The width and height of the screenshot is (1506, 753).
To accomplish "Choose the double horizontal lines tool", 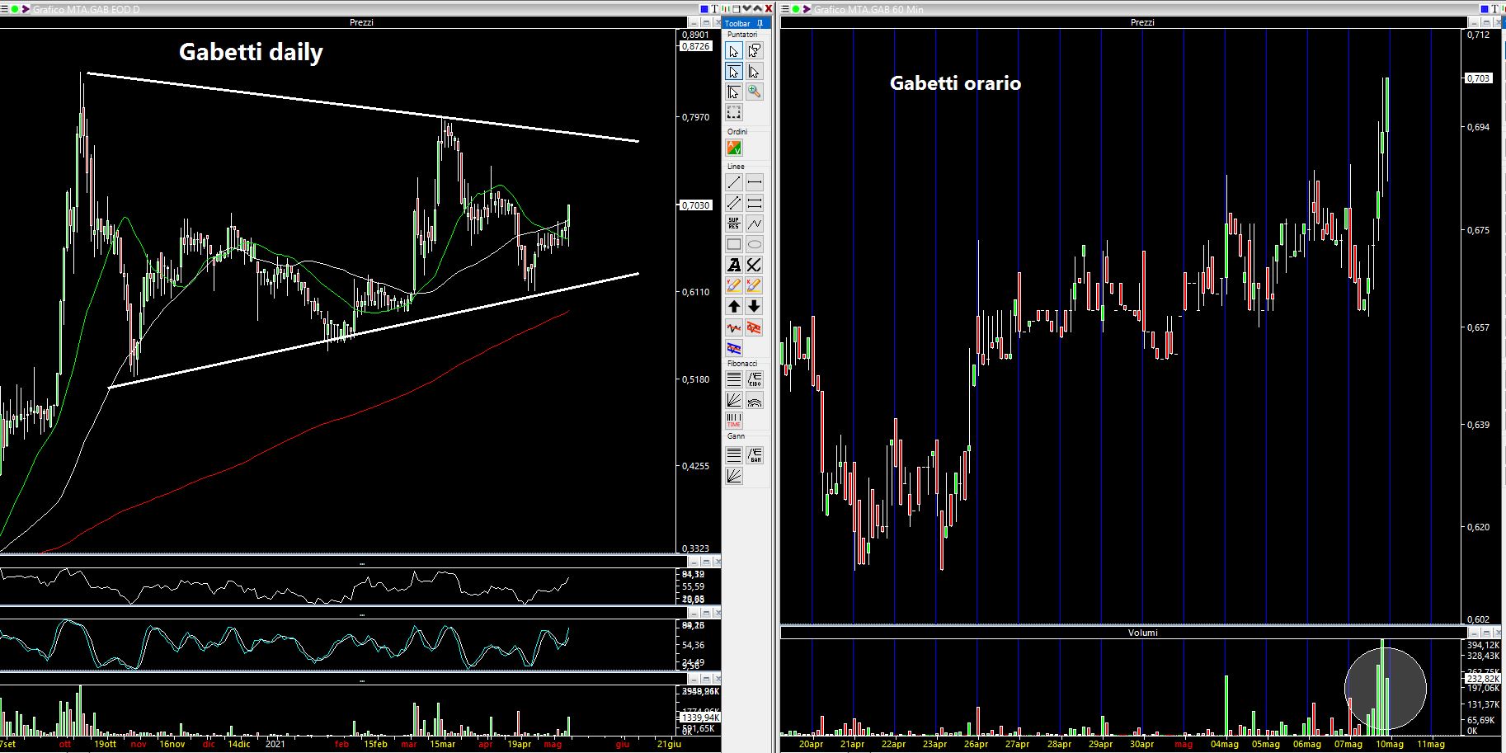I will (755, 203).
